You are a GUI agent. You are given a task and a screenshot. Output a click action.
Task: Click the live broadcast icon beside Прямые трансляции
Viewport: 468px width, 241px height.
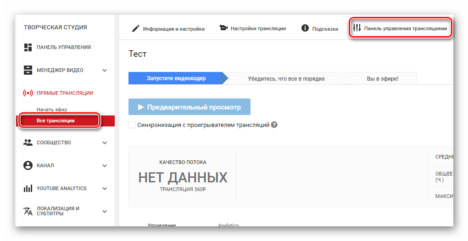[x=28, y=93]
